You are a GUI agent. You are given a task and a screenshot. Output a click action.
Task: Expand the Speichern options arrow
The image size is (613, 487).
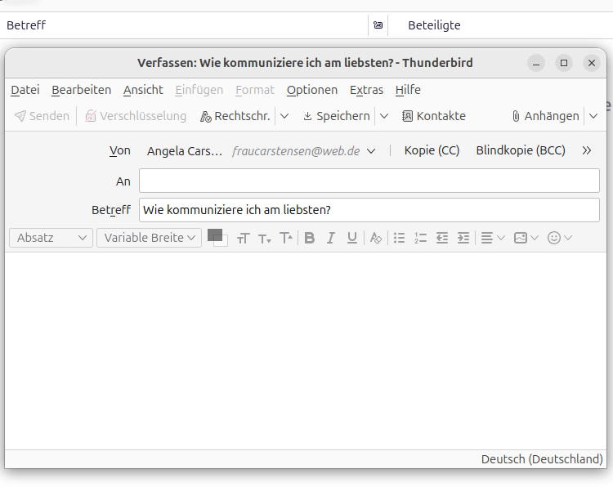tap(384, 116)
